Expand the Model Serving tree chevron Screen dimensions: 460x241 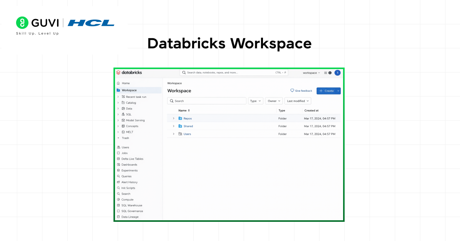[x=118, y=120]
